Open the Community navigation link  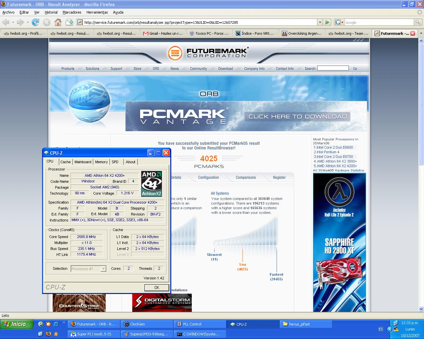(198, 69)
